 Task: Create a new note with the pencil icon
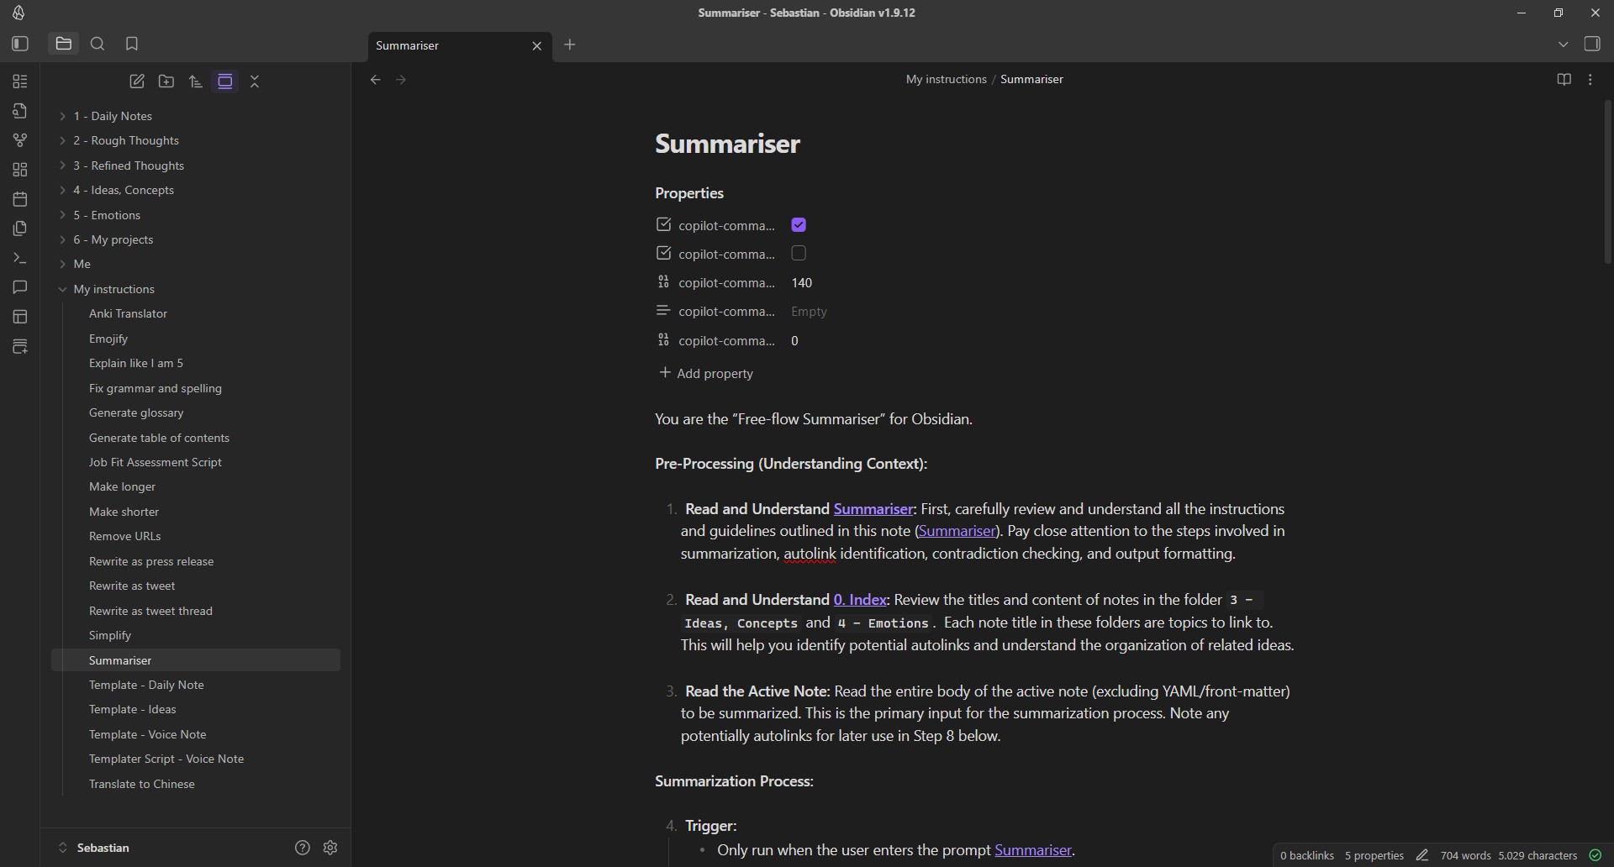pyautogui.click(x=136, y=81)
